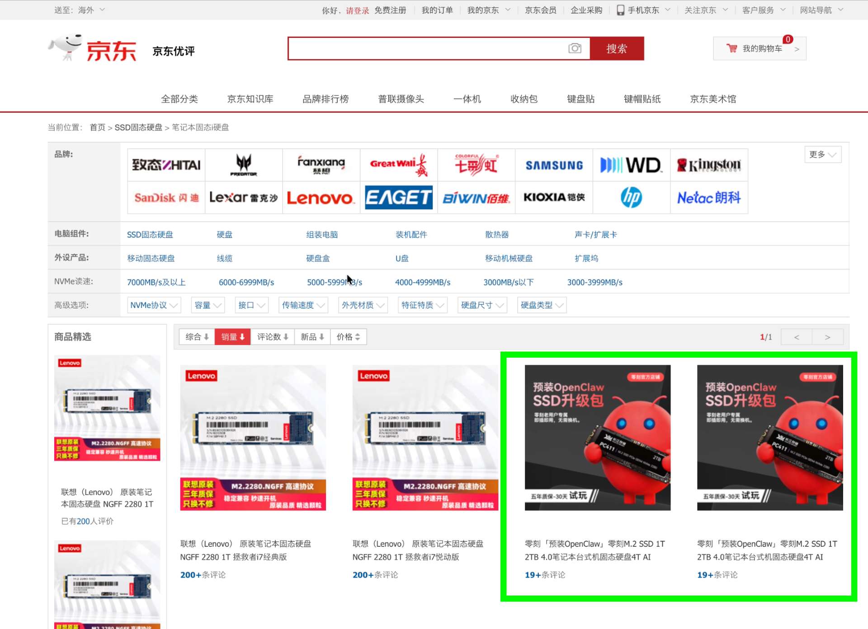868x629 pixels.
Task: Filter by 硬盘盒 peripheral category
Action: [318, 258]
